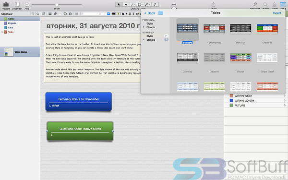Image resolution: width=288 pixels, height=180 pixels.
Task: Click the info circle format-bar icon
Action: click(x=70, y=14)
